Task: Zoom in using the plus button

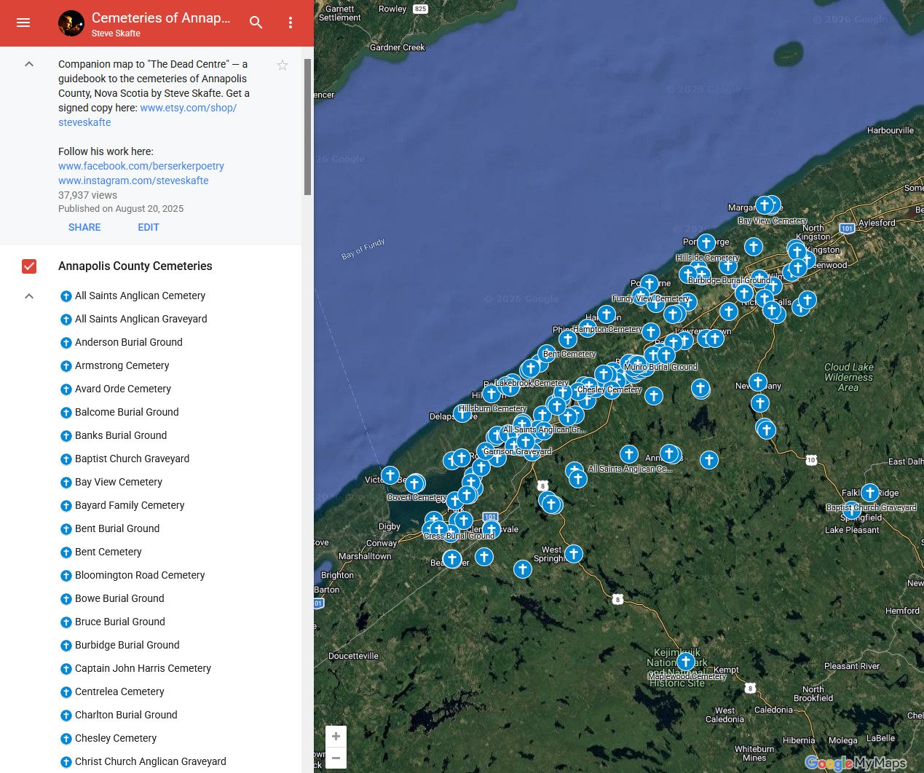Action: (x=336, y=736)
